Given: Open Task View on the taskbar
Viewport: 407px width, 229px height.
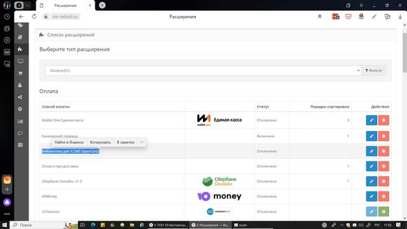Looking at the screenshot, I should pyautogui.click(x=83, y=225).
